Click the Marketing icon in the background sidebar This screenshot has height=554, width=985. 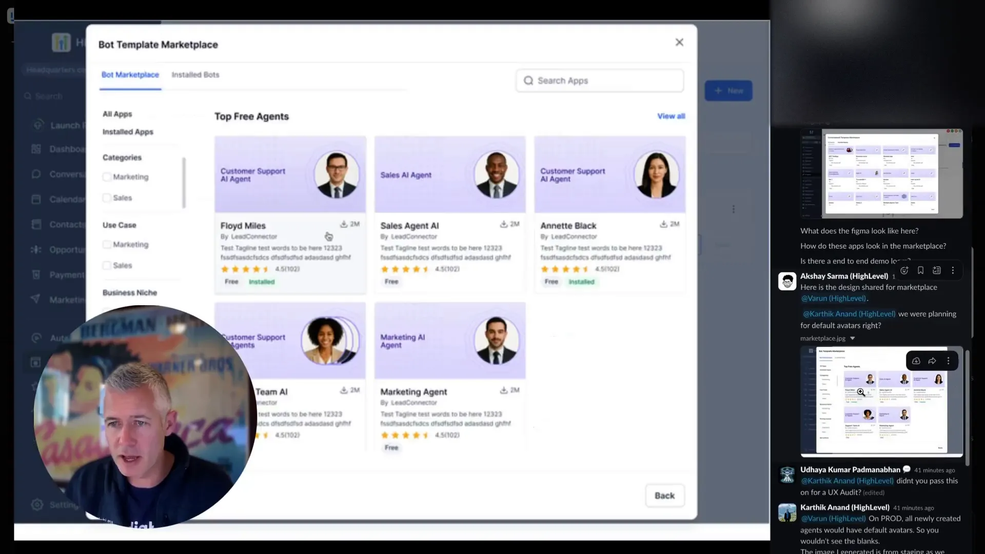(35, 299)
